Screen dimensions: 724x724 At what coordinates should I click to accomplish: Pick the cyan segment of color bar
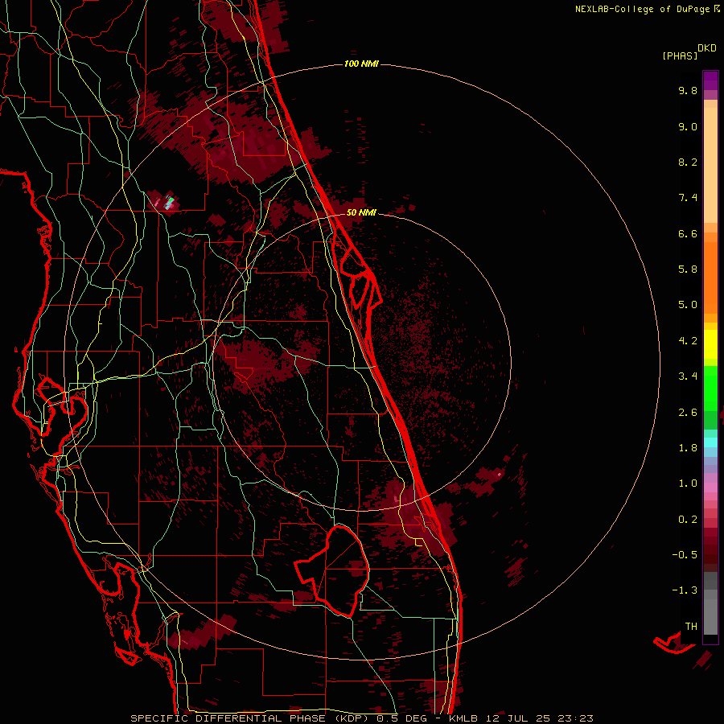(710, 442)
